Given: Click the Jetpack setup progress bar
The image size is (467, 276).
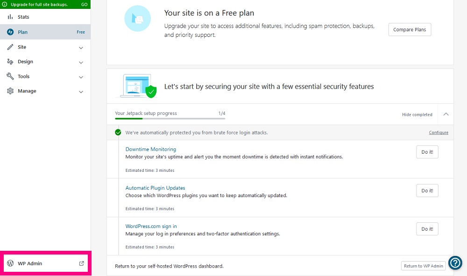Looking at the screenshot, I should [170, 119].
